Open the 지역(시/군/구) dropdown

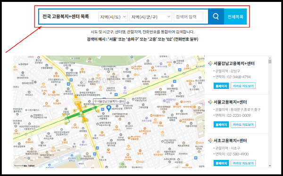tap(150, 17)
